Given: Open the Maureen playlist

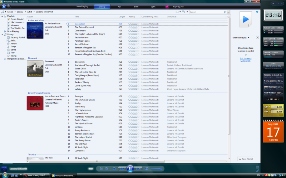Looking at the screenshot, I should click(x=14, y=25).
